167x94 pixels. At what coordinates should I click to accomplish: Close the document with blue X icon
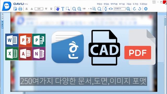[146, 9]
